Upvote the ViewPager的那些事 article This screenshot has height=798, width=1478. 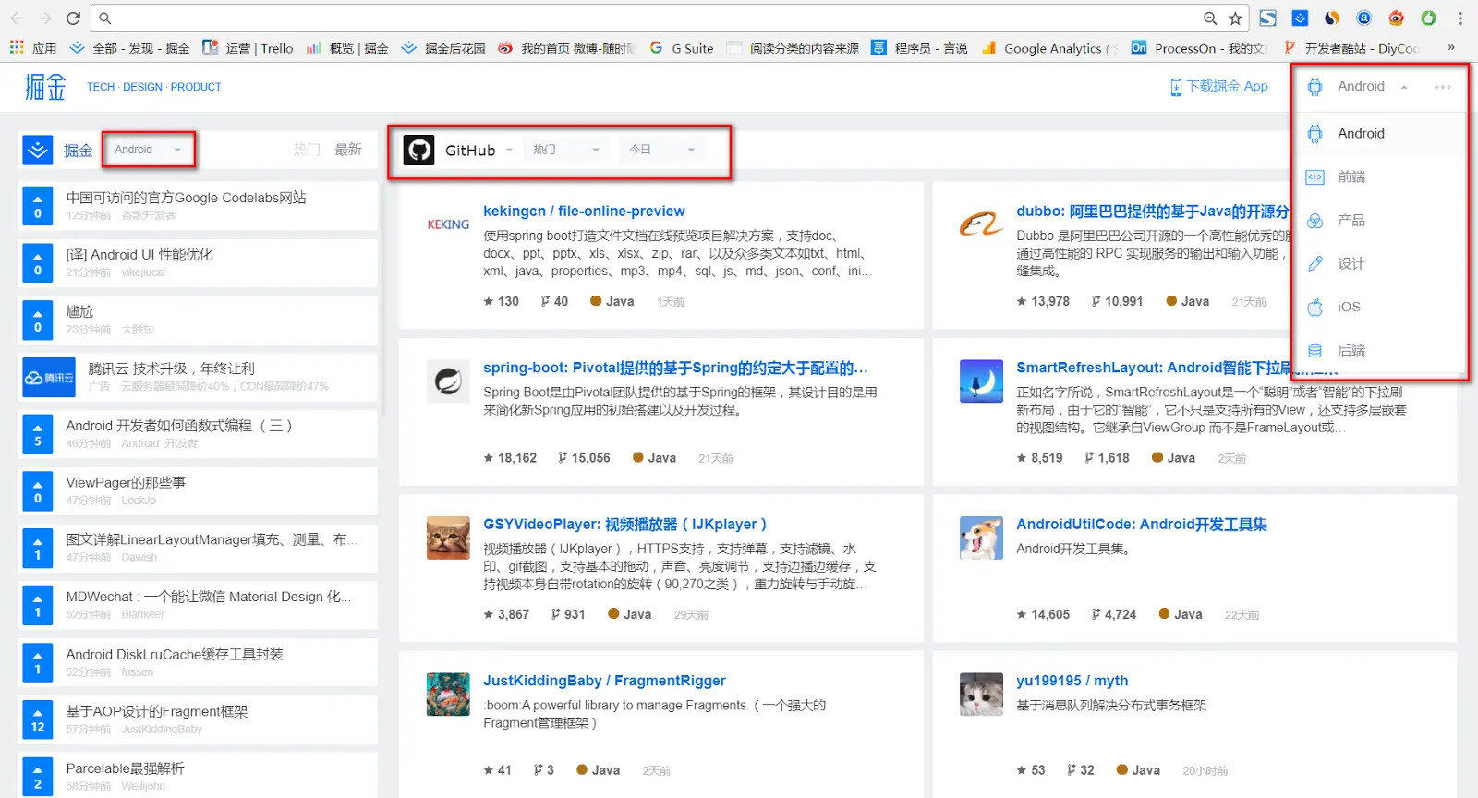[x=38, y=491]
